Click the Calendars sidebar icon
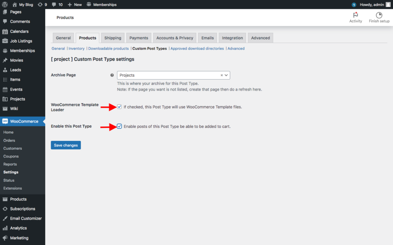 coord(5,31)
